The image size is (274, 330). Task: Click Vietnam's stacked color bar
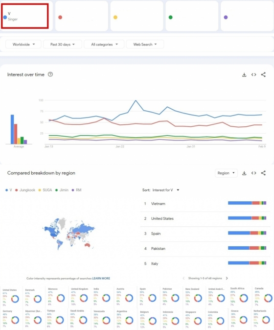(247, 203)
